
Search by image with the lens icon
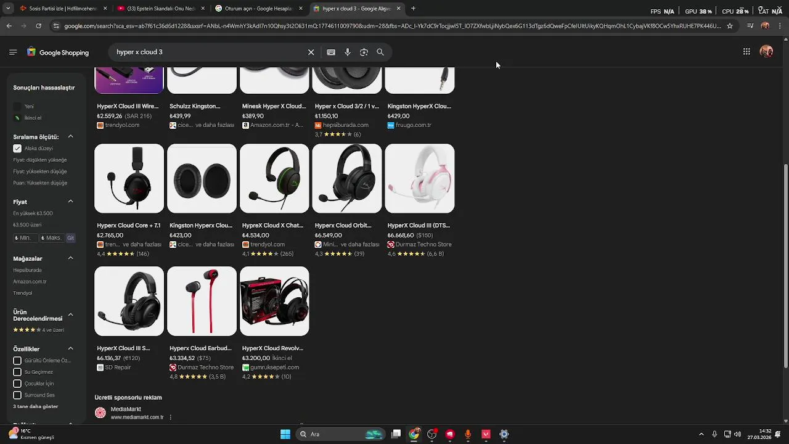[364, 52]
